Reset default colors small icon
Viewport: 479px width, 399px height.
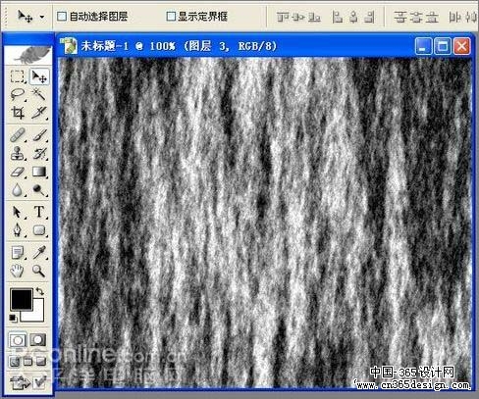pos(13,318)
